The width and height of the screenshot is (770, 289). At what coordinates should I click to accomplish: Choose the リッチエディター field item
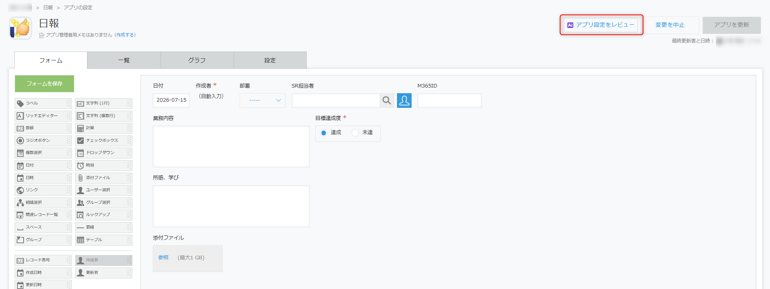pyautogui.click(x=43, y=116)
